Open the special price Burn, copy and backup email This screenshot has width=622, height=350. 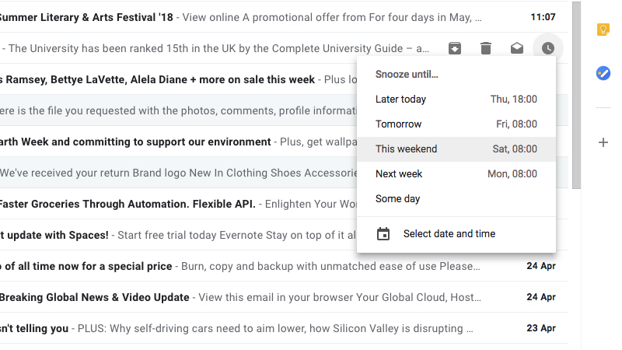(233, 266)
